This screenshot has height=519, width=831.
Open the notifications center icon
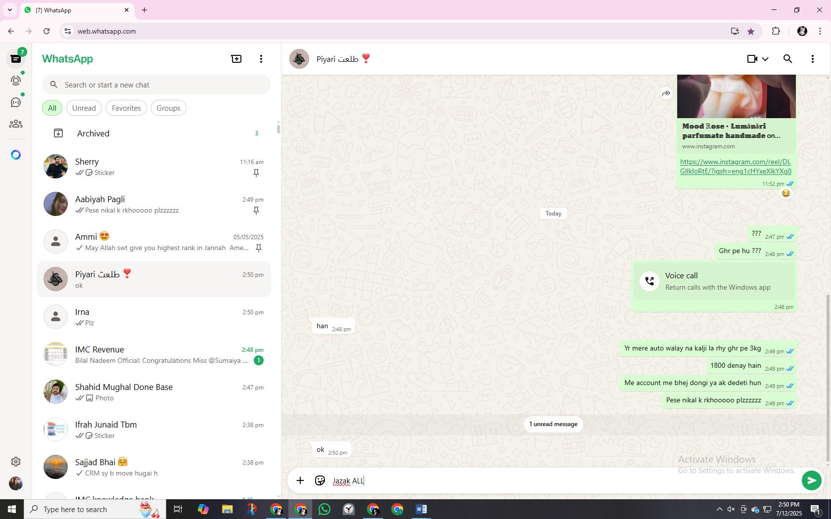(x=816, y=509)
